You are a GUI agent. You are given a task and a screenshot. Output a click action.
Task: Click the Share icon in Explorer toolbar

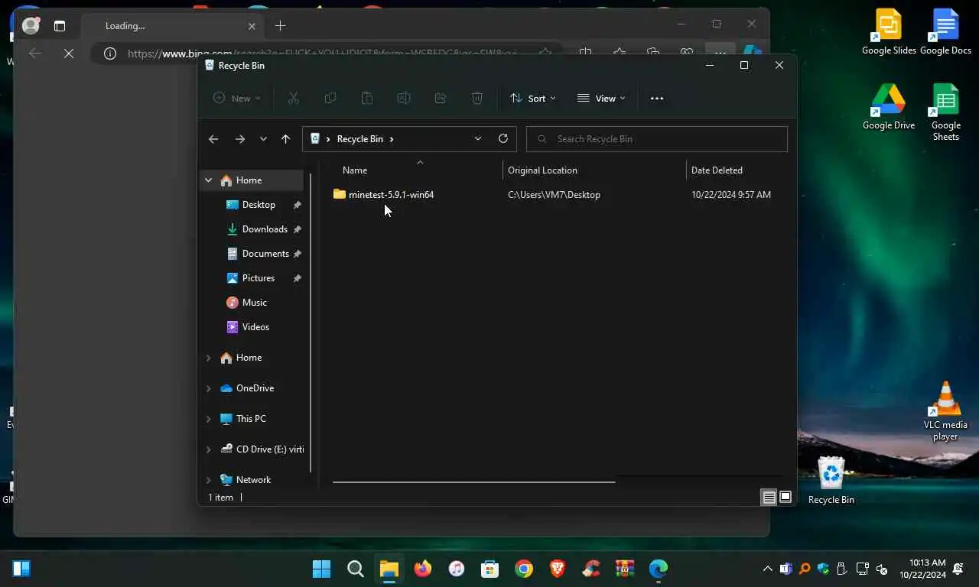[x=441, y=98]
